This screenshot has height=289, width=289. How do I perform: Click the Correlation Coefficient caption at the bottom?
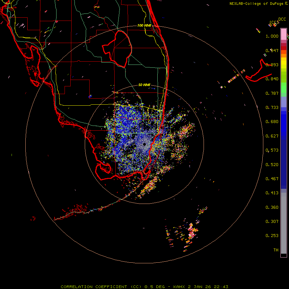(x=144, y=287)
